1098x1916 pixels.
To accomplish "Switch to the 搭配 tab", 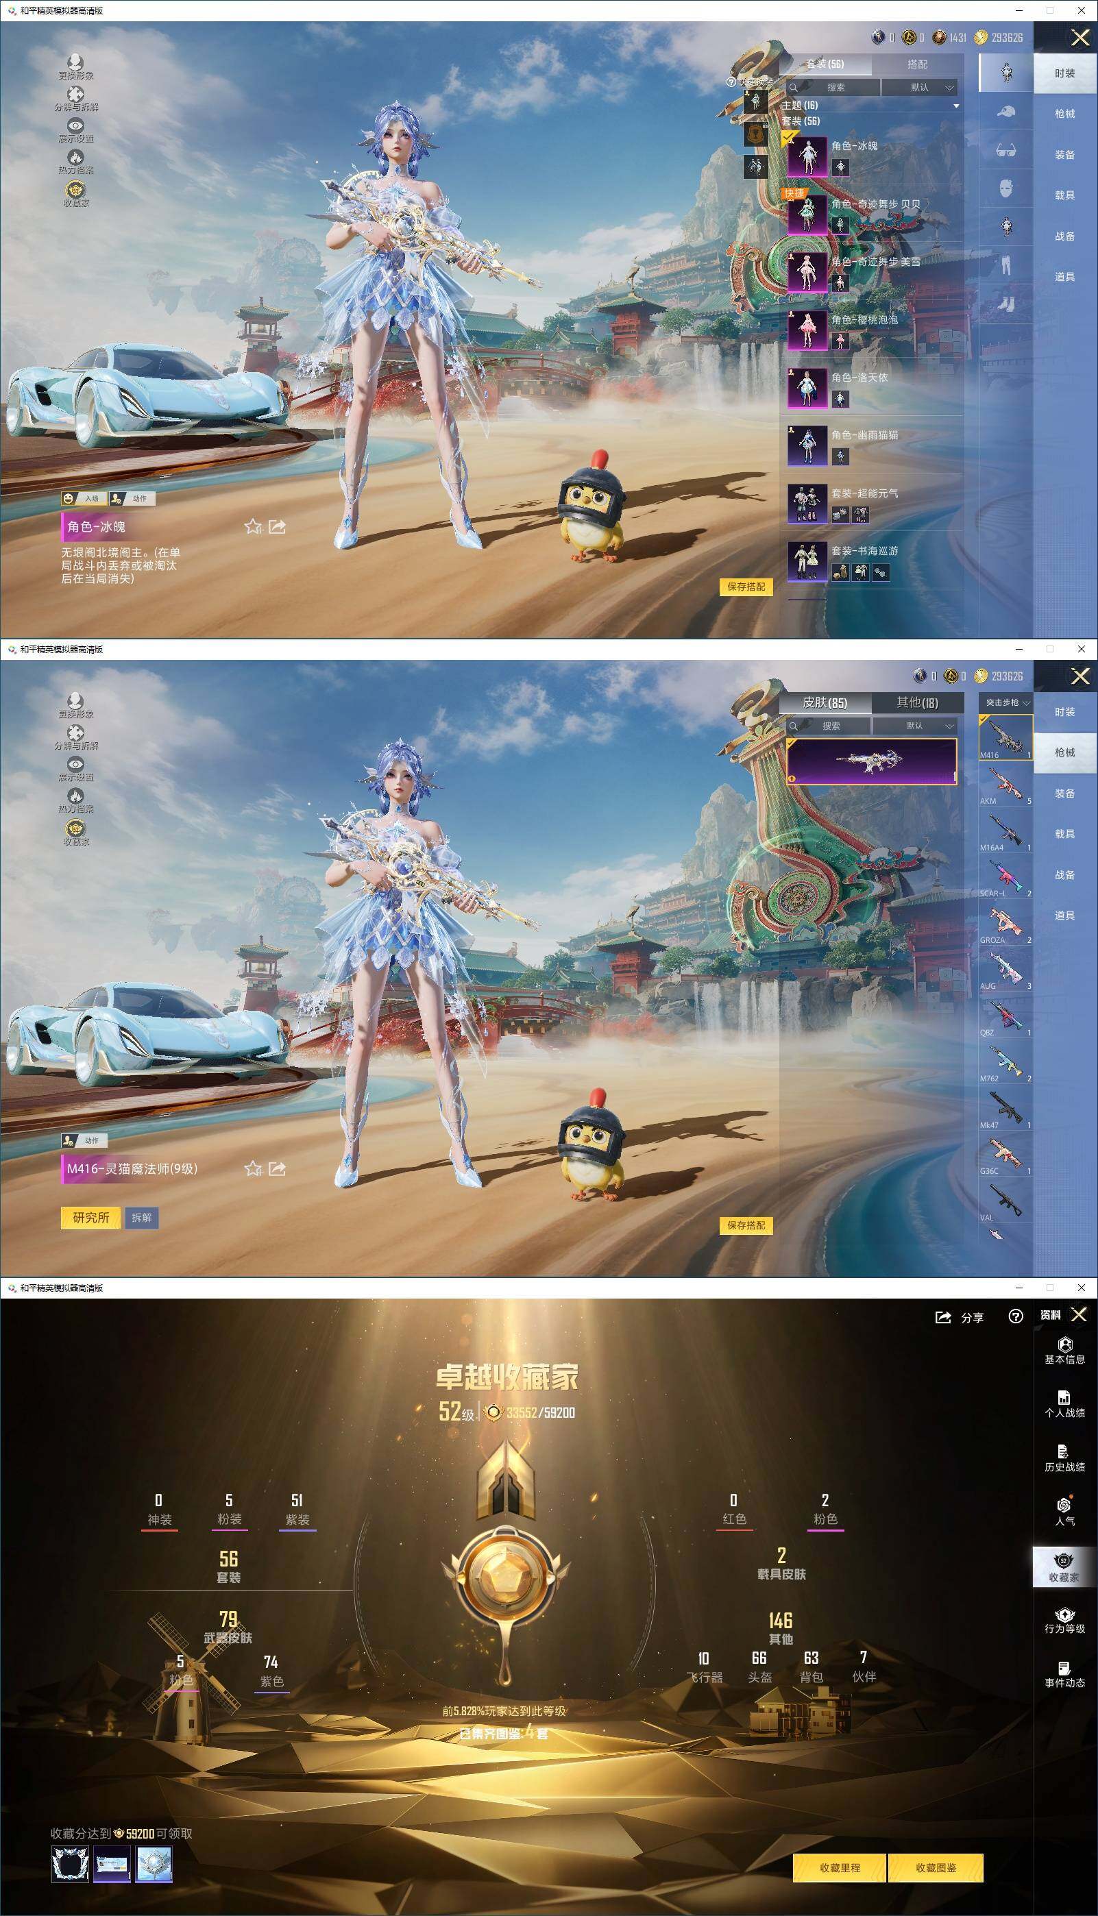I will (x=917, y=64).
